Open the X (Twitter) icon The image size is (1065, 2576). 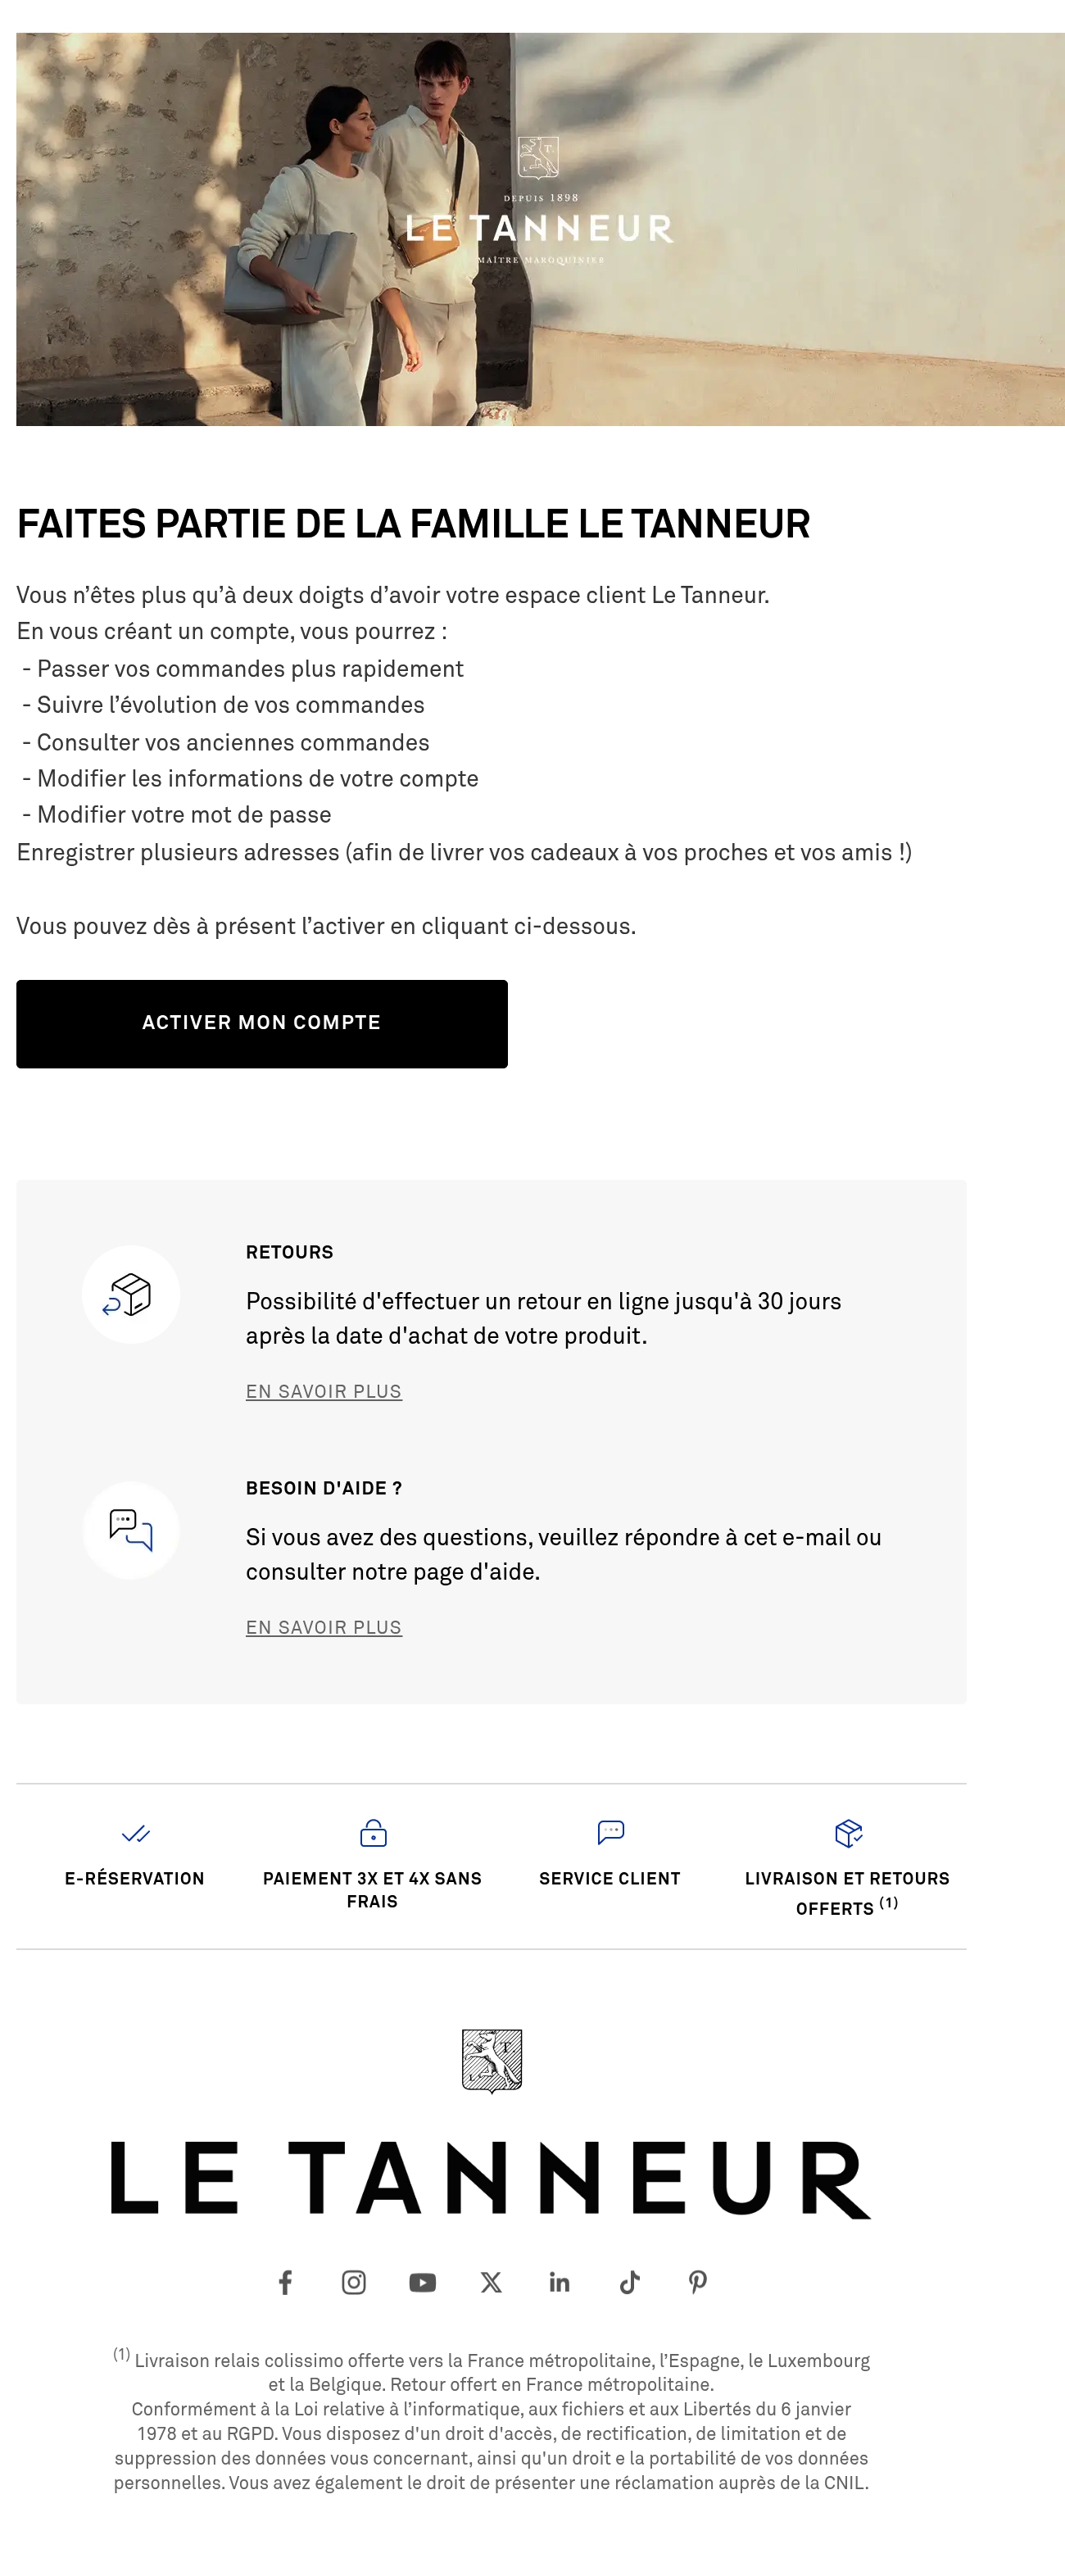click(491, 2282)
